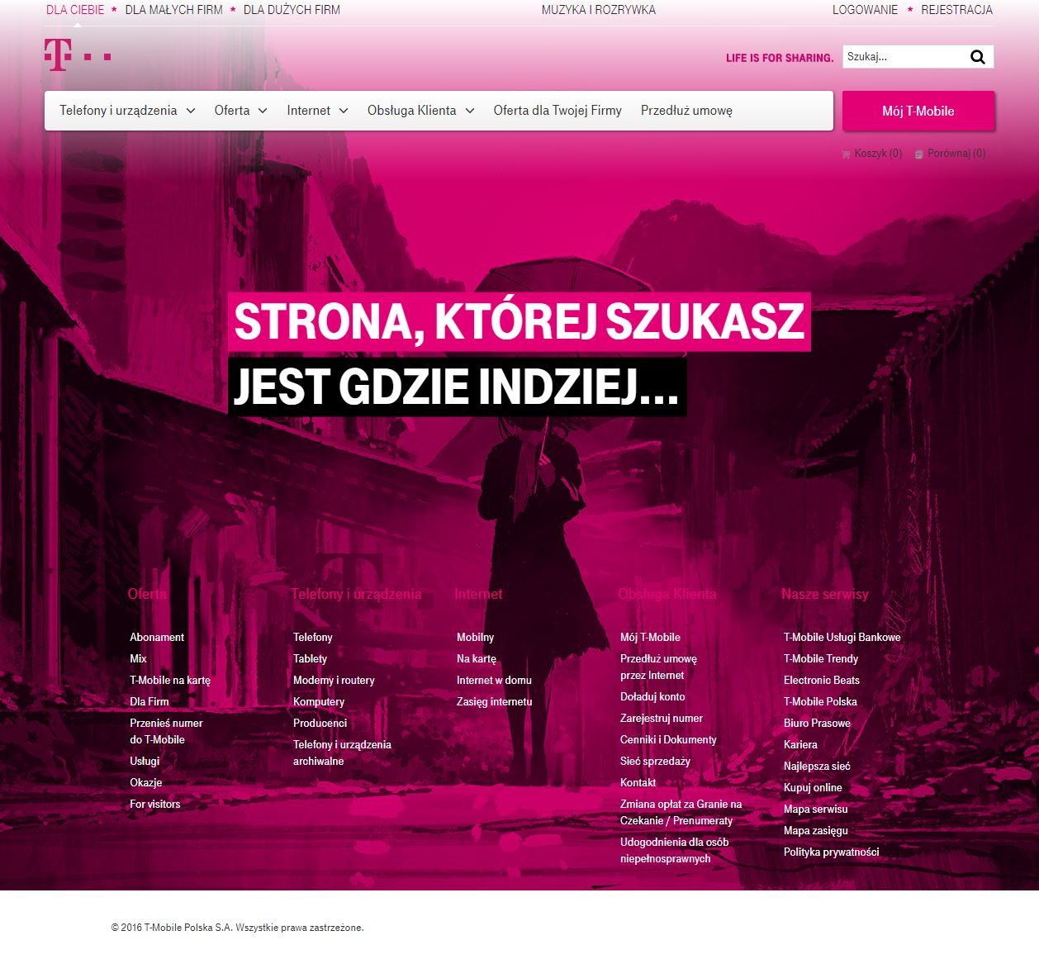The height and width of the screenshot is (959, 1039).
Task: Open the Koszyk shopping cart
Action: tap(872, 154)
